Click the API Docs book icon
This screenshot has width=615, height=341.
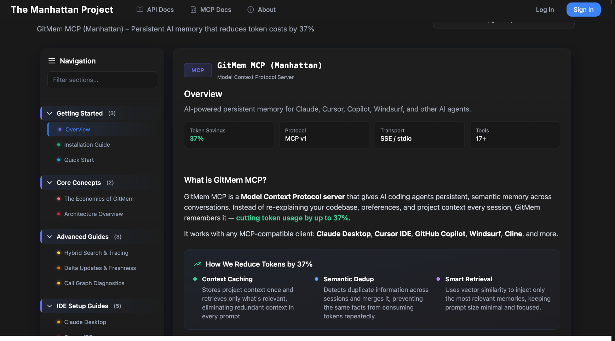point(140,10)
